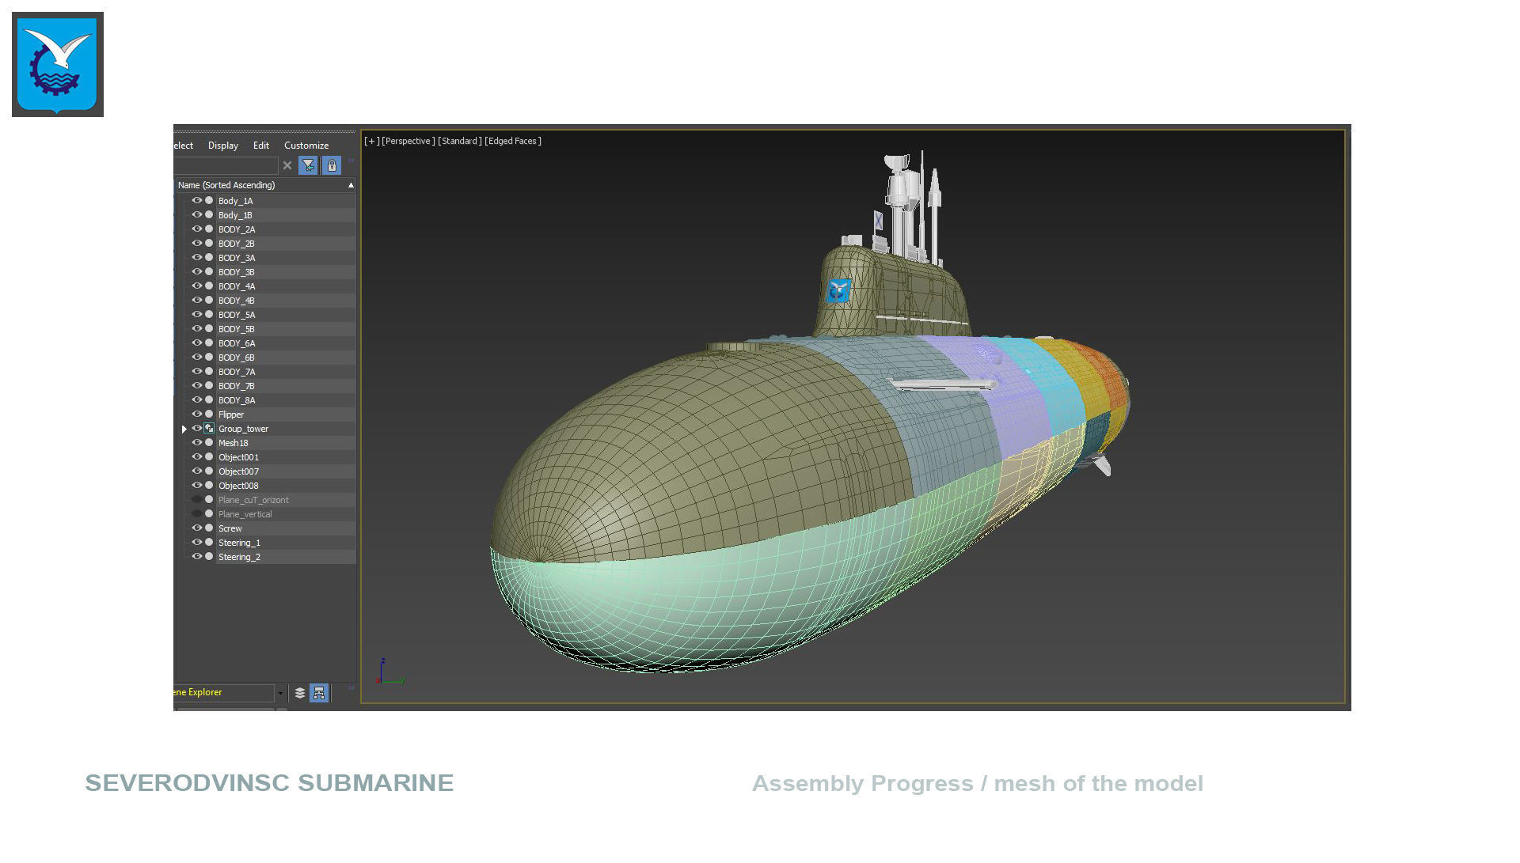Expand the Group_tower tree node

click(x=184, y=429)
